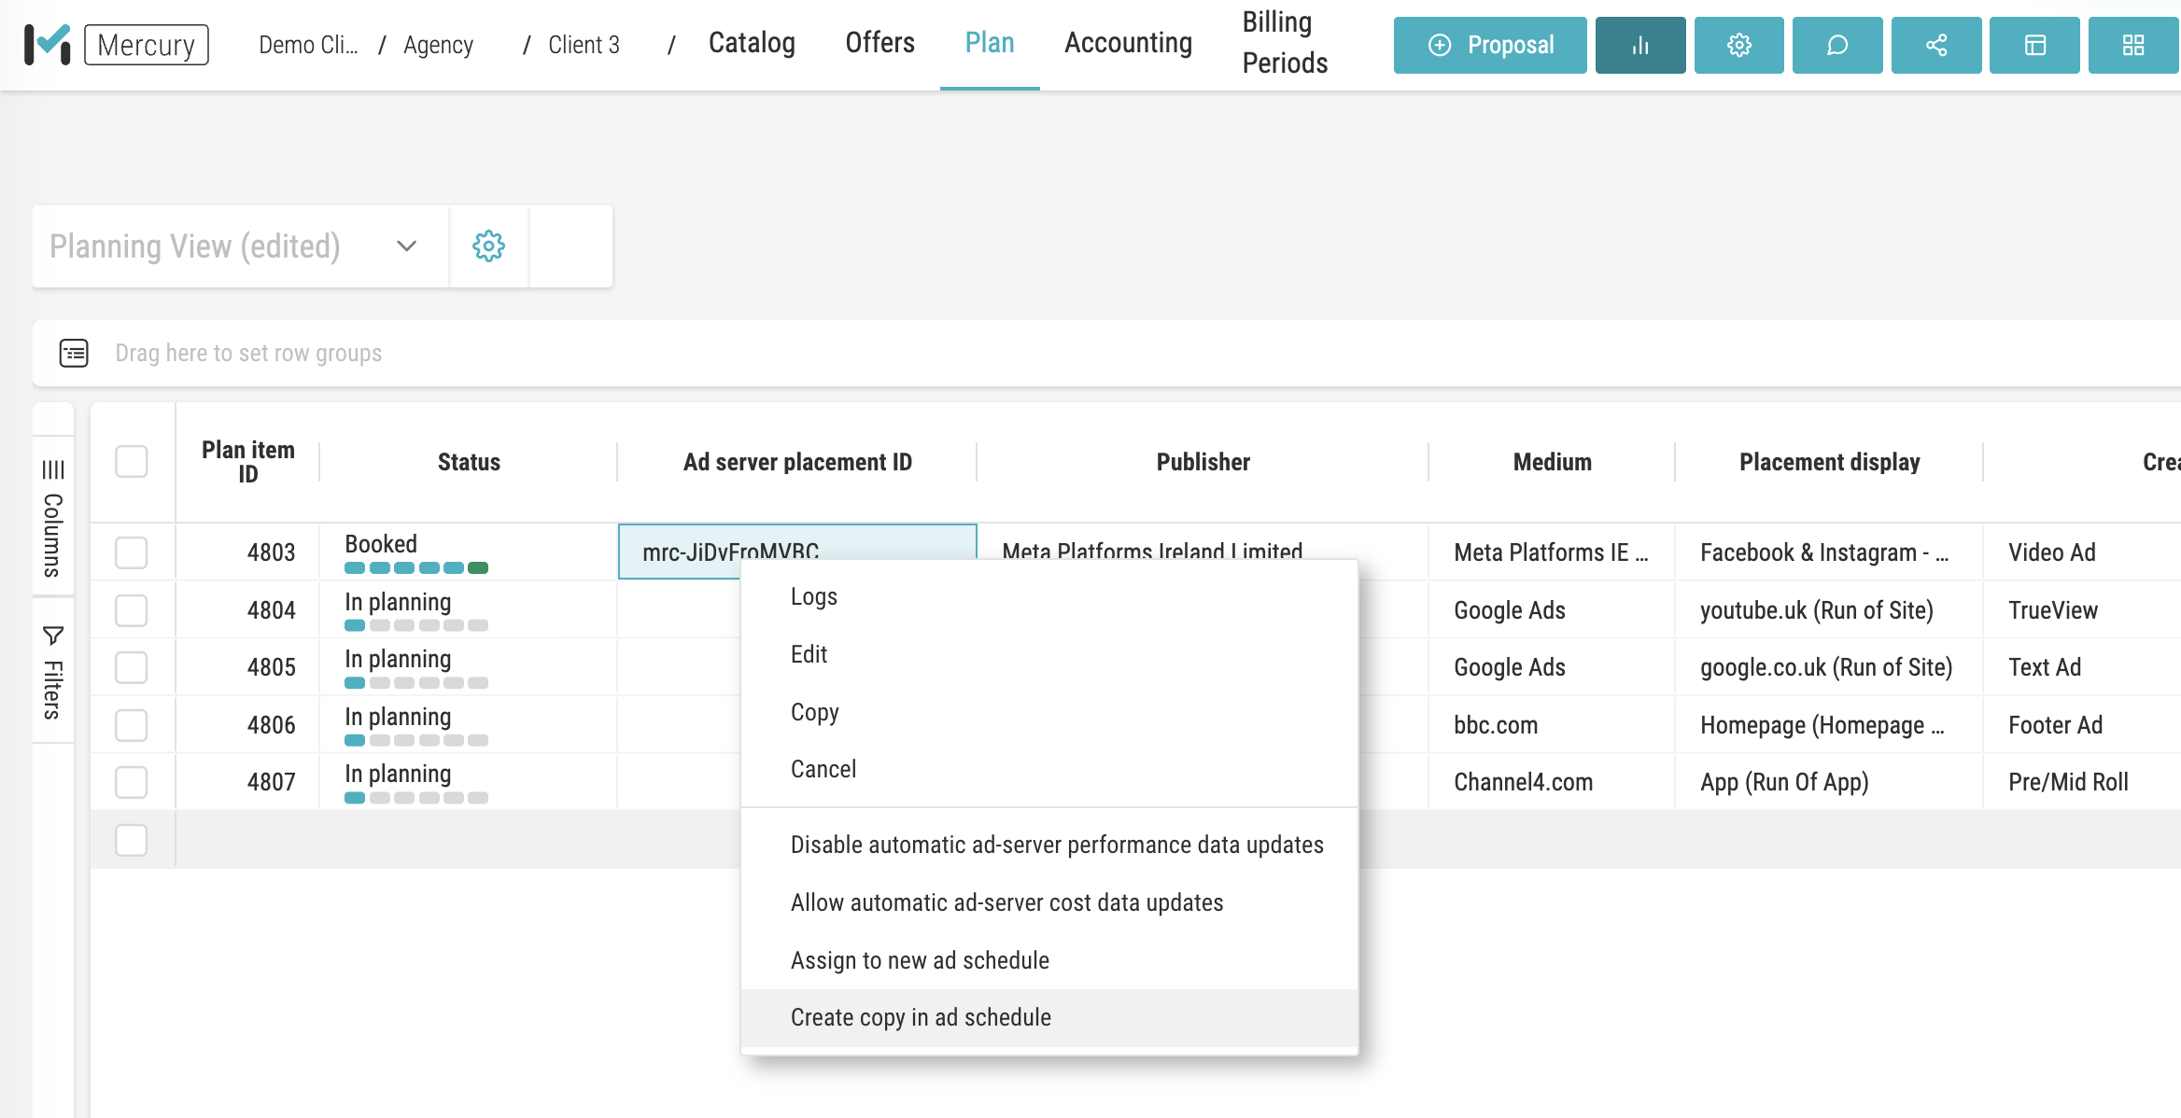Click the Proposal button
2181x1118 pixels.
1490,45
